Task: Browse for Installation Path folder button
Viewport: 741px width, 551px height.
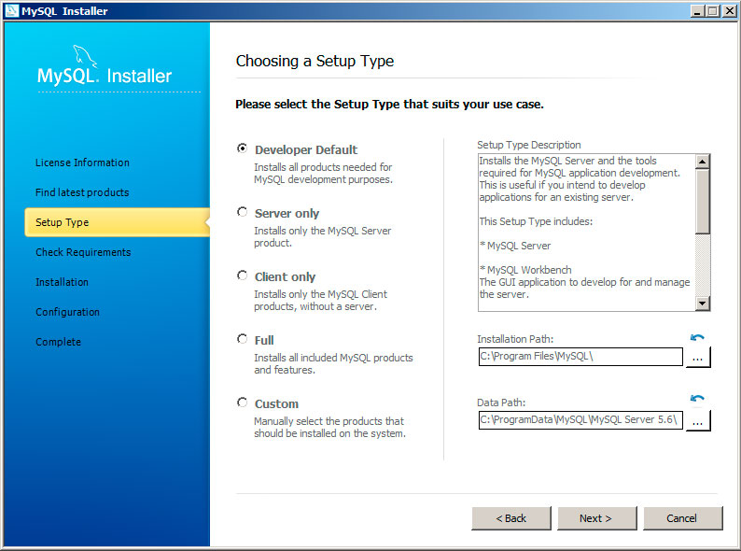Action: (697, 357)
